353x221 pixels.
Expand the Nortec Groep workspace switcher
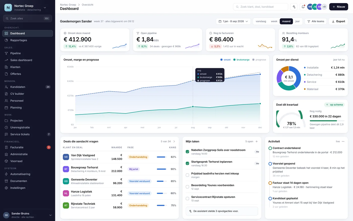pyautogui.click(x=45, y=8)
